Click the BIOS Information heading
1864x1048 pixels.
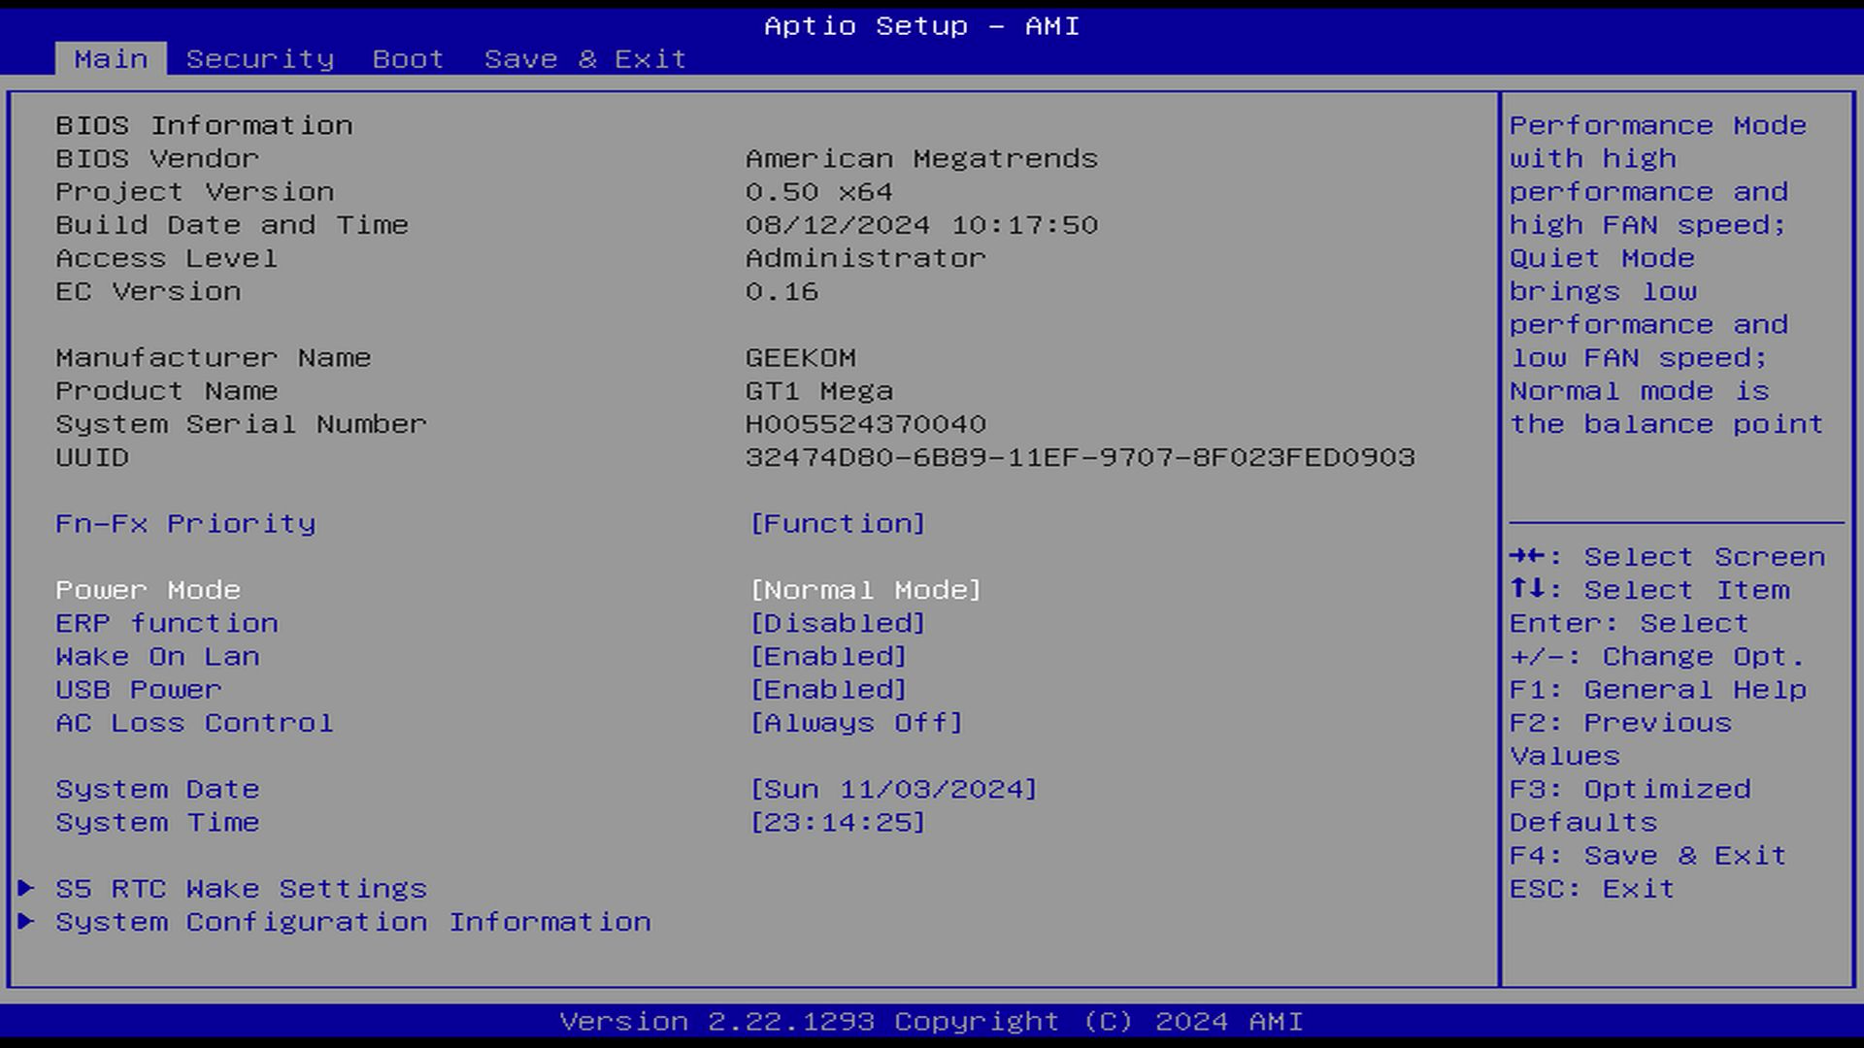click(204, 125)
